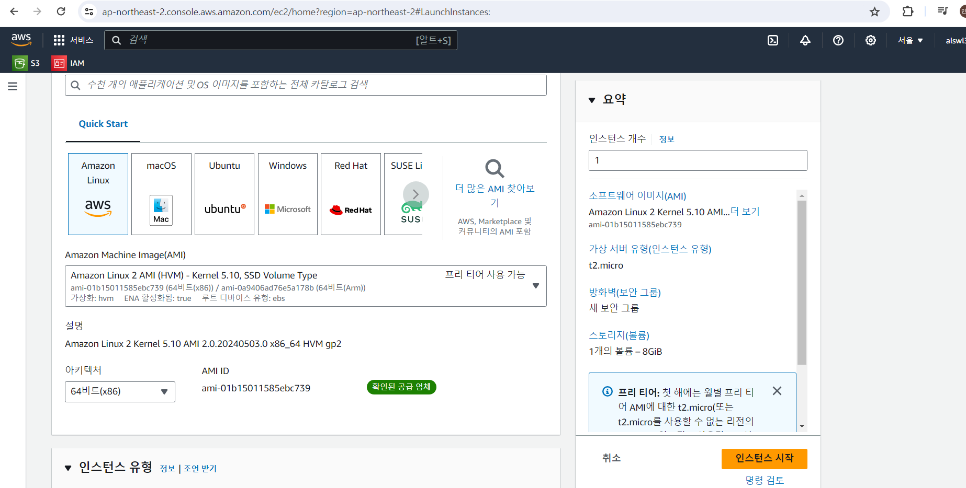Image resolution: width=966 pixels, height=488 pixels.
Task: Click '1개의 볼륨 – 8GiB' text
Action: click(625, 352)
